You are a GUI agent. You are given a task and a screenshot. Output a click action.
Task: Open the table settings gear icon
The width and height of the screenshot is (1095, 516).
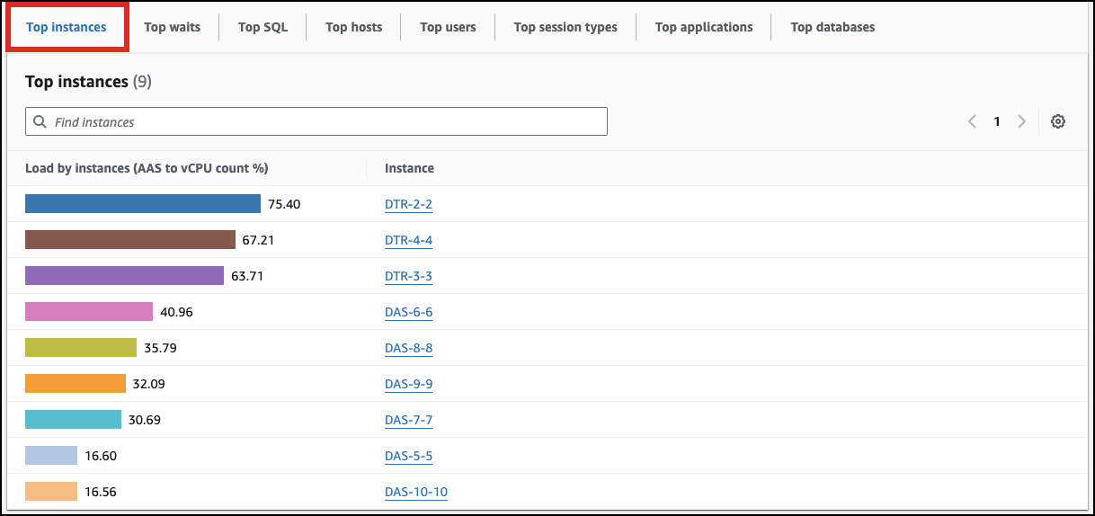[1058, 121]
